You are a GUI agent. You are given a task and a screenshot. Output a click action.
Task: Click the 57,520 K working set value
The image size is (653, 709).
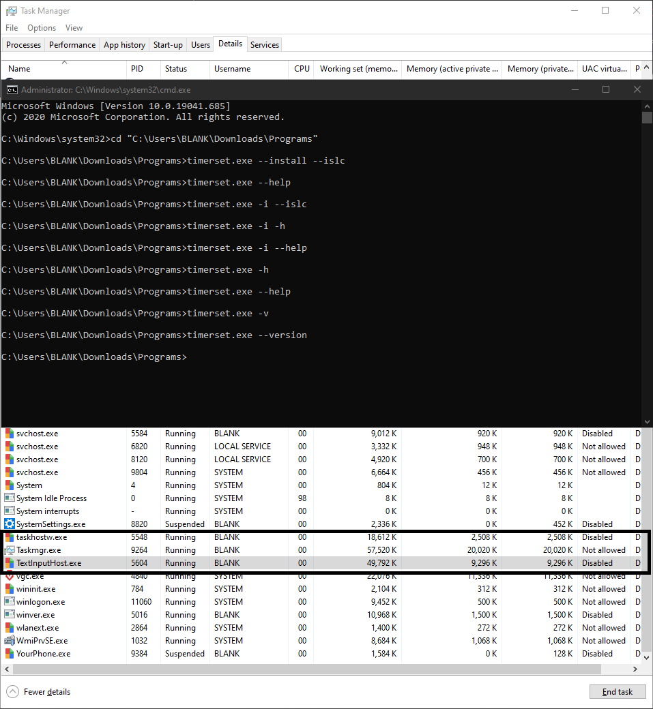click(381, 550)
